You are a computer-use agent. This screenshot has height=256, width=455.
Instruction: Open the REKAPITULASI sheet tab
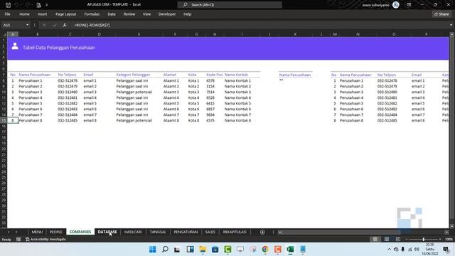click(235, 232)
